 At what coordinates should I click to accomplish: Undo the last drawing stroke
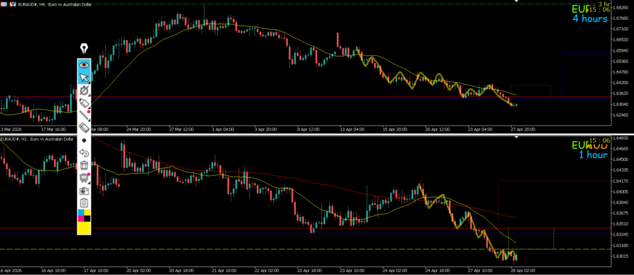[84, 153]
